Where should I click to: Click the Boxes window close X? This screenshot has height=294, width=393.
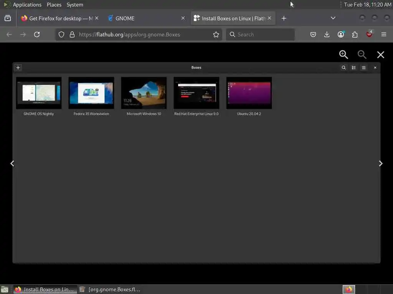click(375, 67)
